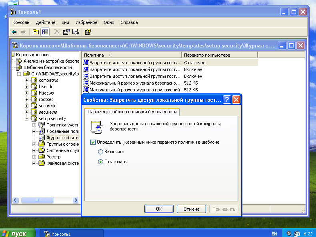Click the Локальные поли... node icon
The image size is (316, 237).
tap(42, 131)
